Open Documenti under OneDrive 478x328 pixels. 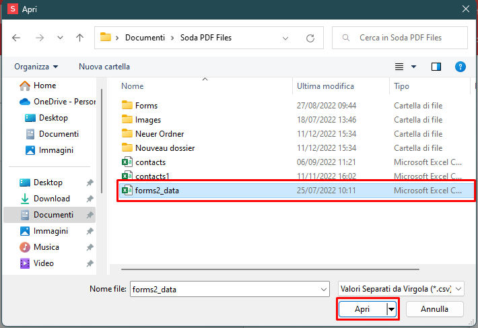coord(52,134)
